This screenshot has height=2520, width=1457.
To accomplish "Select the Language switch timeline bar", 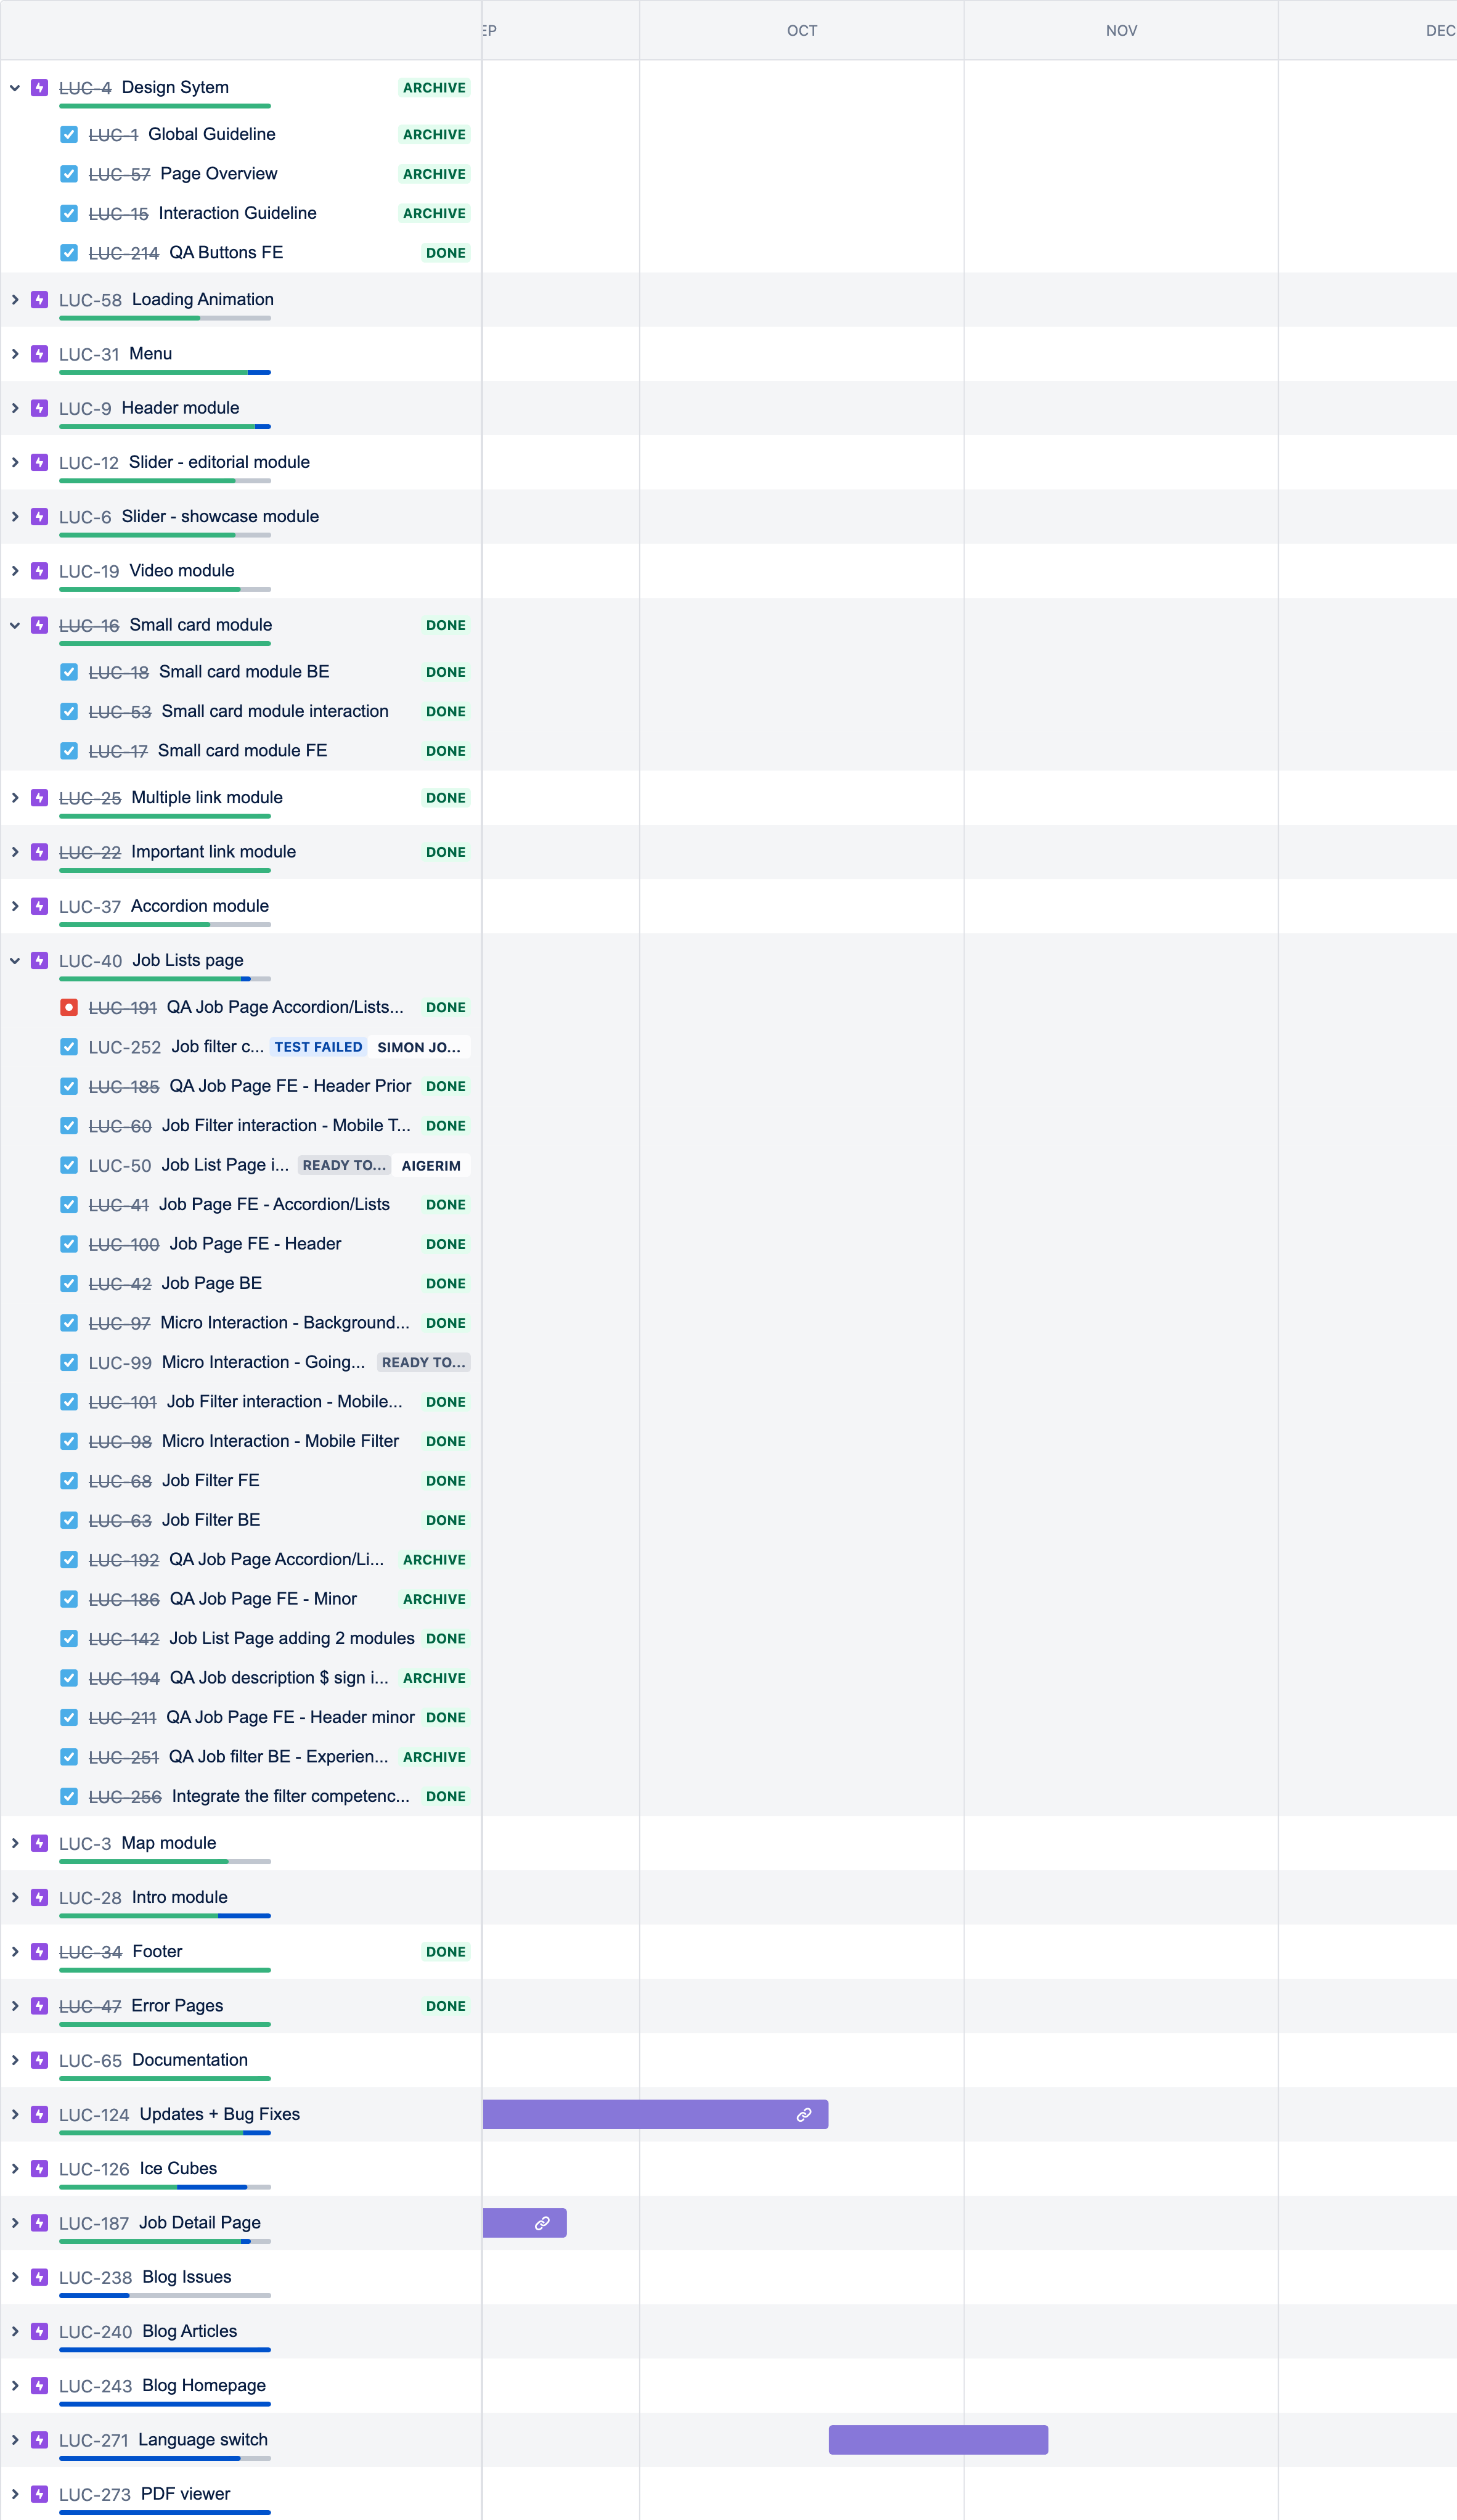I will pyautogui.click(x=938, y=2440).
